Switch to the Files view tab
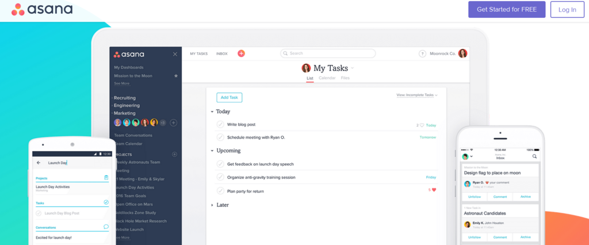 point(345,78)
